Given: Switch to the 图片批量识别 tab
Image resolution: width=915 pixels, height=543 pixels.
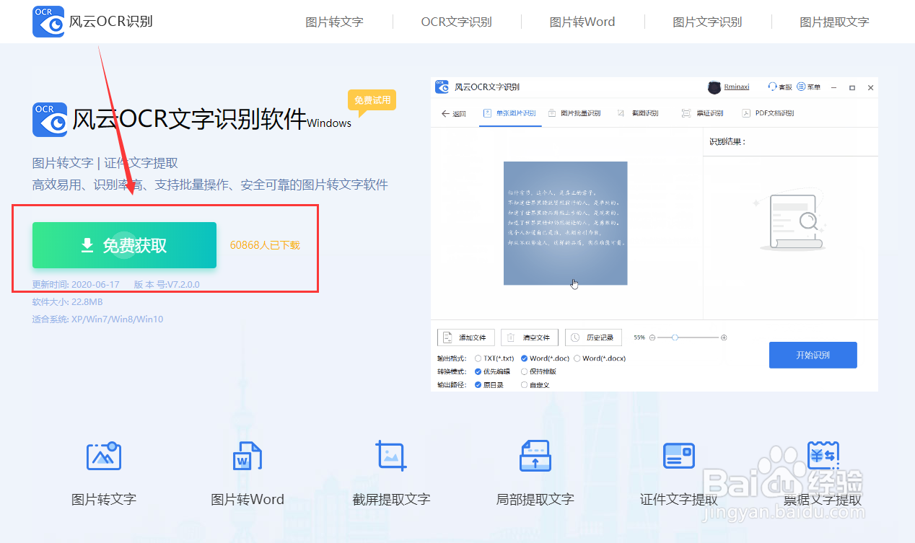Looking at the screenshot, I should [x=581, y=113].
